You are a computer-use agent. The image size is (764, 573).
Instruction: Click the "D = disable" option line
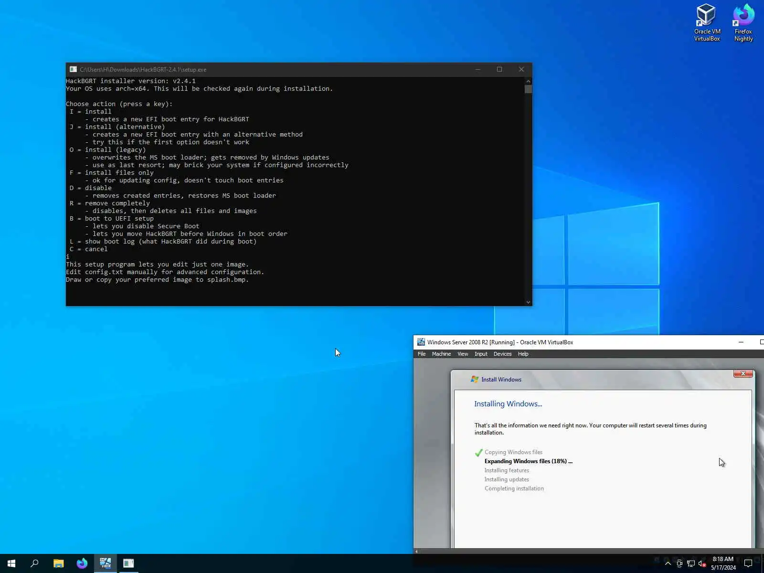coord(91,188)
